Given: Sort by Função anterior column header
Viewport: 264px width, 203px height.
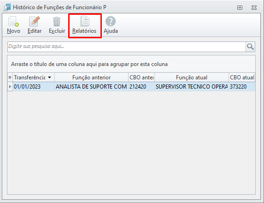Looking at the screenshot, I should pos(91,78).
